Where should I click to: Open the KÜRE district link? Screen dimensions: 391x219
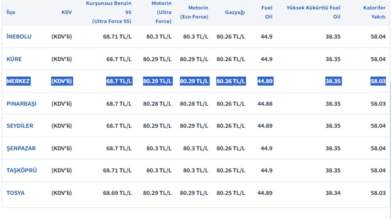pos(14,59)
